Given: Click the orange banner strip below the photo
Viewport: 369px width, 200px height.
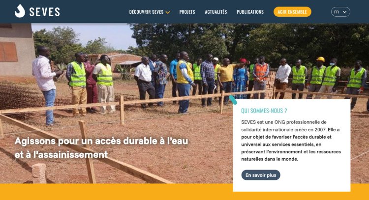Looking at the screenshot, I should click(117, 192).
